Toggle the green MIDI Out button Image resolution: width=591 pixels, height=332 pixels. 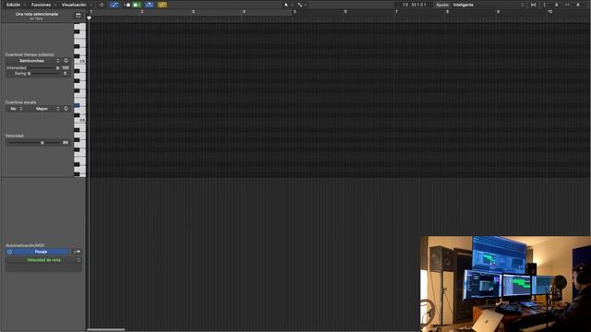tap(137, 5)
